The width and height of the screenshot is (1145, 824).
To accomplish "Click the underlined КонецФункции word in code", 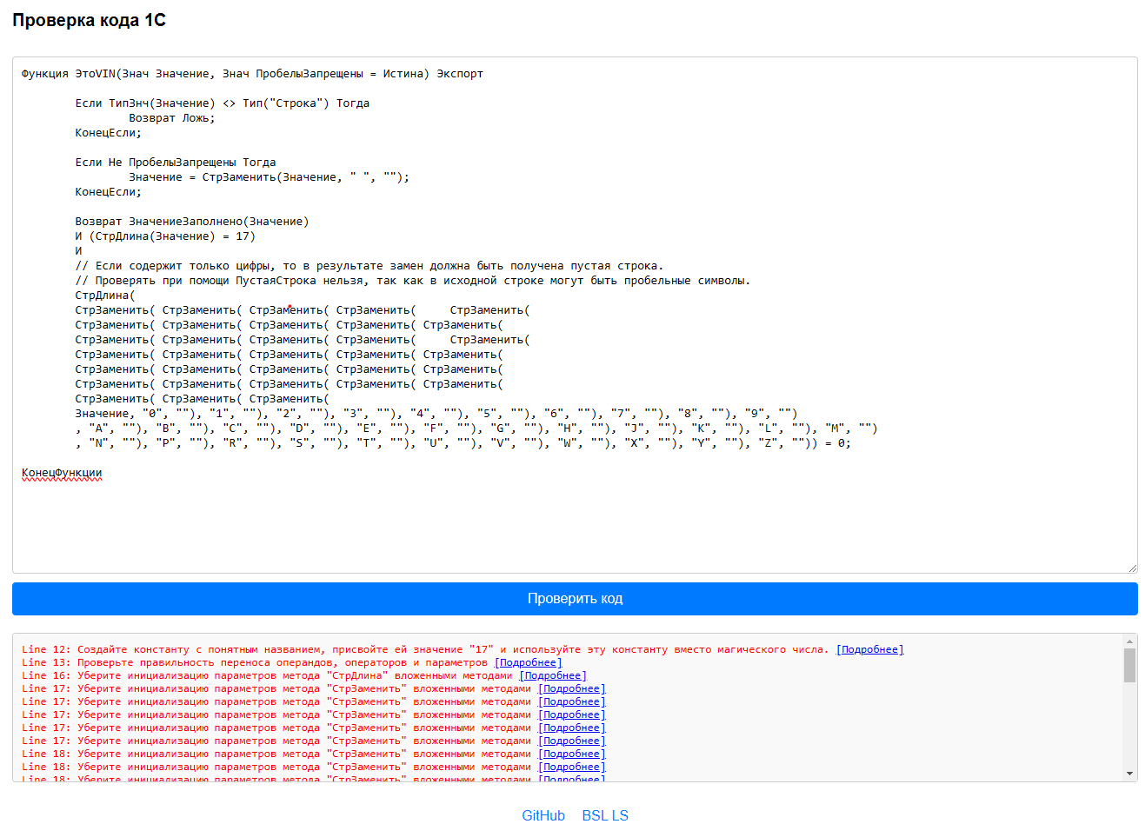I will (x=62, y=473).
